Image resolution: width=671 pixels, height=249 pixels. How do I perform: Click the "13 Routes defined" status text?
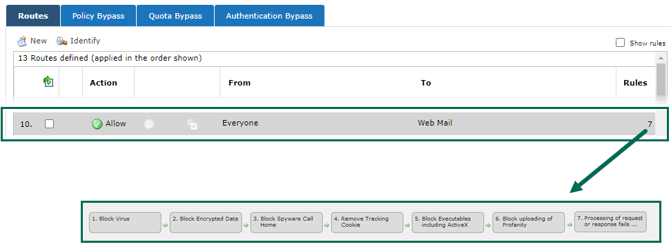click(x=110, y=58)
